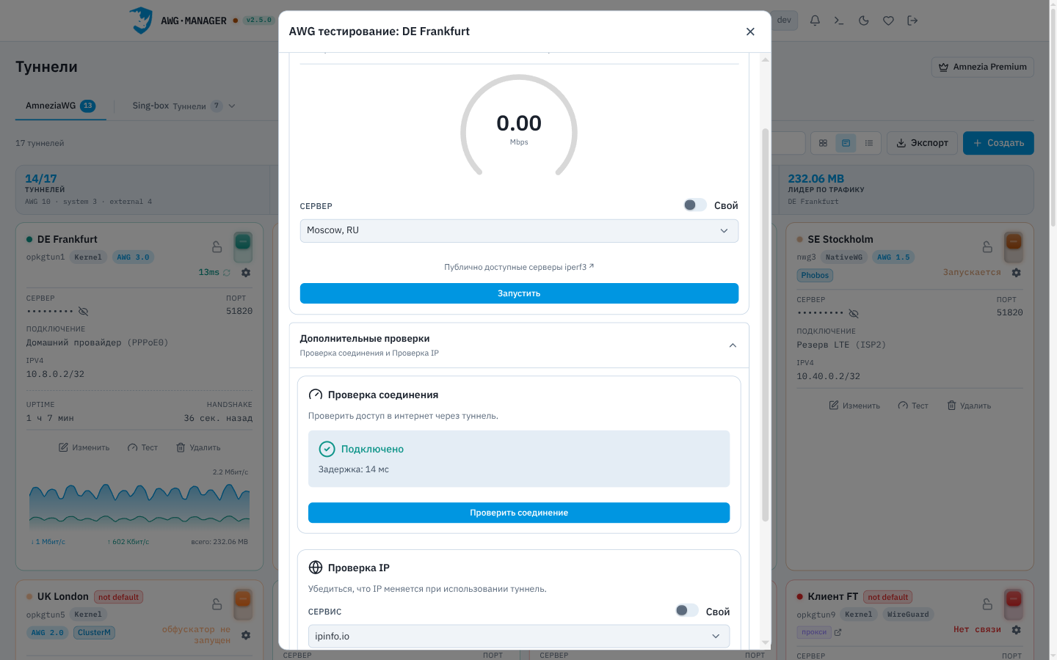Screen dimensions: 1057x660
Task: Open UK London settings gear
Action: coord(246,635)
